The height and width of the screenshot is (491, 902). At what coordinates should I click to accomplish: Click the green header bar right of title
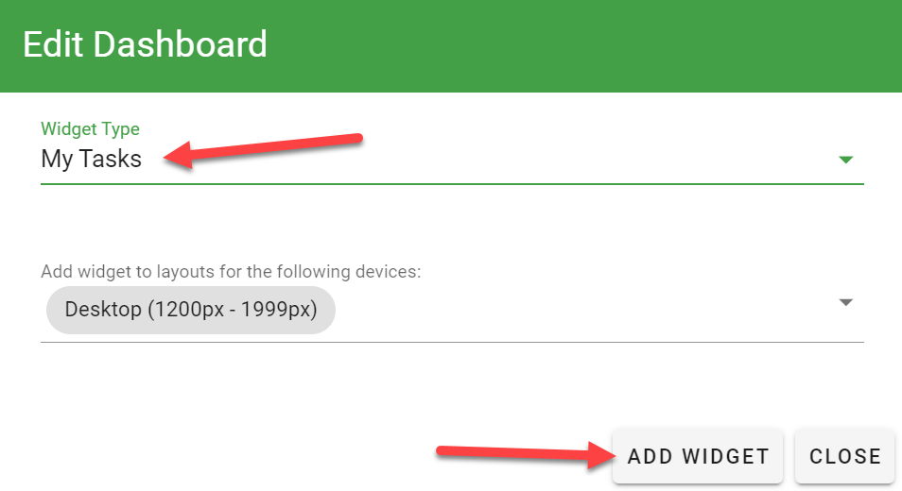[x=586, y=45]
